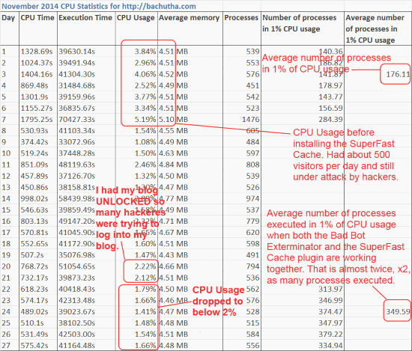Click CPU Usage cell 1.08%
Image resolution: width=412 pixels, height=351 pixels.
click(x=145, y=142)
